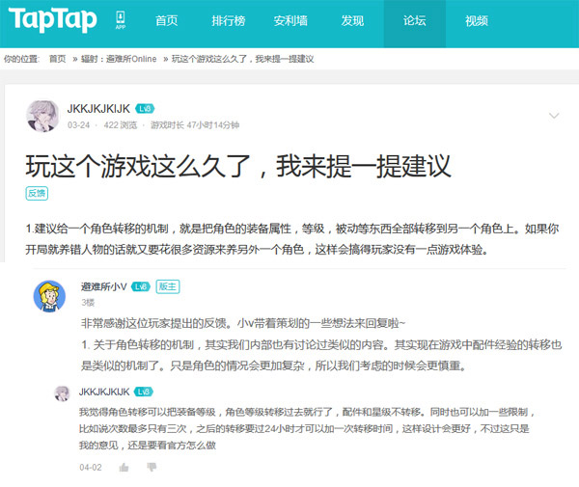Click JKKJKJKIJK's post author avatar

coord(42,115)
